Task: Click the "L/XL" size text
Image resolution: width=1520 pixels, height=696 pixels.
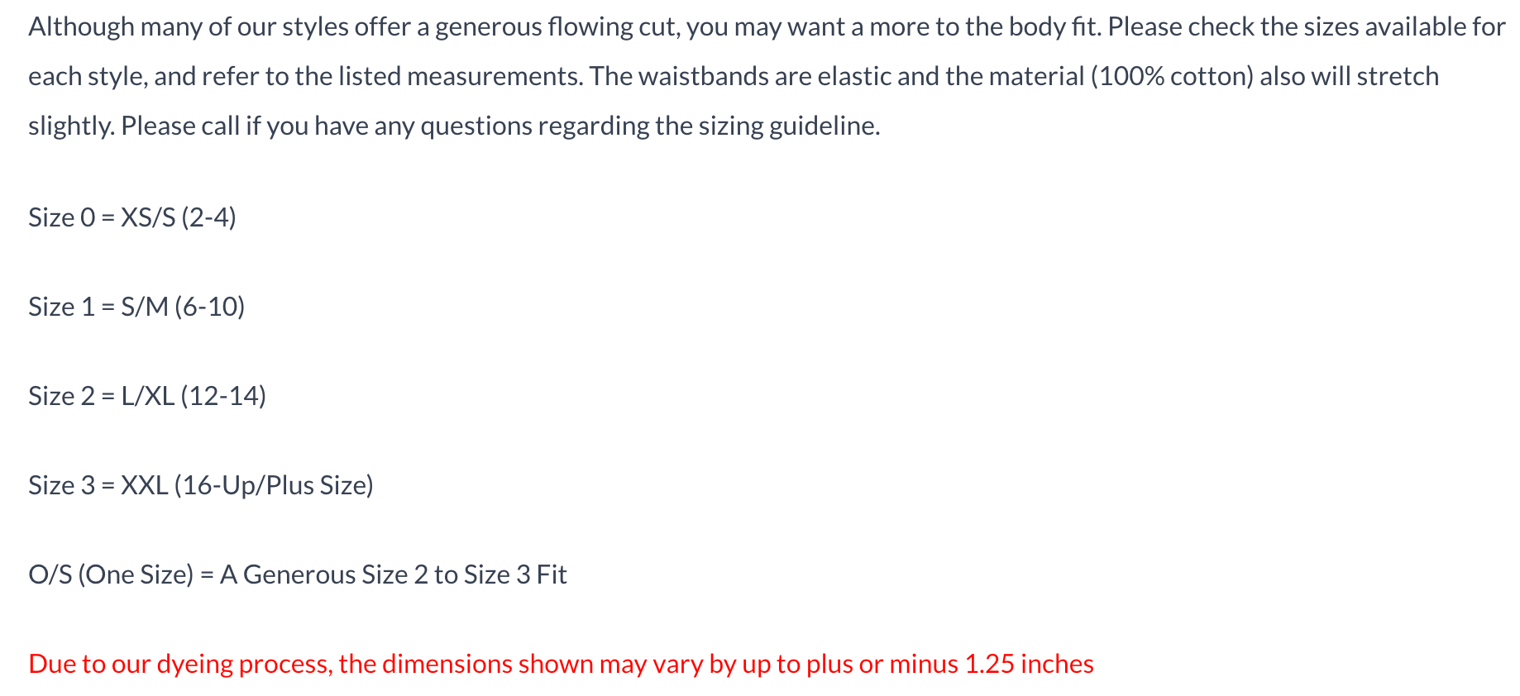Action: click(148, 396)
